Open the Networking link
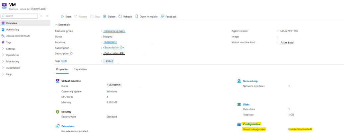344x139 pixels. coord(250,81)
